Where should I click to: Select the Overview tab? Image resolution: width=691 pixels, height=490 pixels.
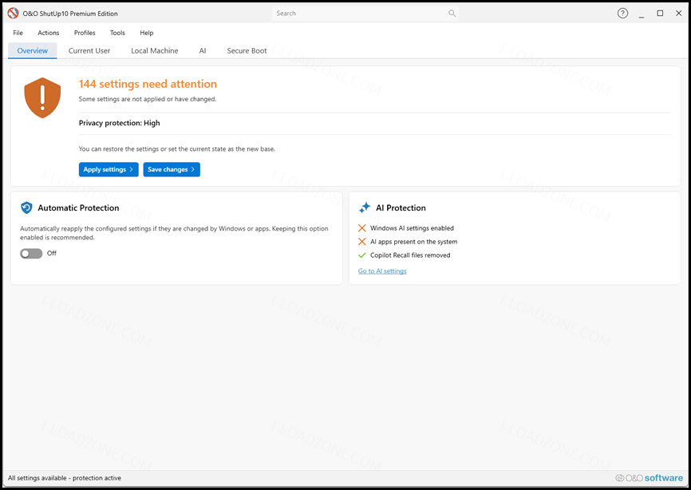coord(33,50)
